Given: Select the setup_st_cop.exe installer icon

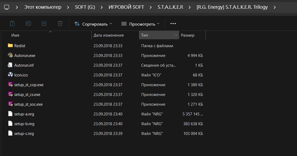Looking at the screenshot, I should (10, 84).
